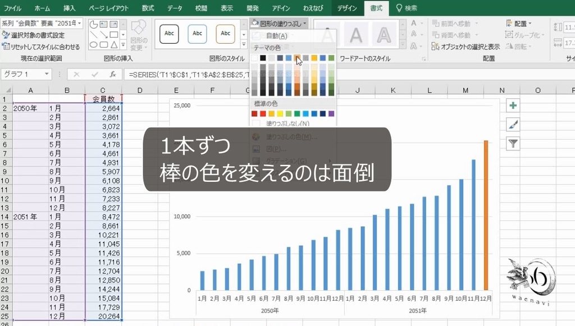Viewport: 575px width, 326px height.
Task: Apply the black outline Abc shape style
Action: 169,34
